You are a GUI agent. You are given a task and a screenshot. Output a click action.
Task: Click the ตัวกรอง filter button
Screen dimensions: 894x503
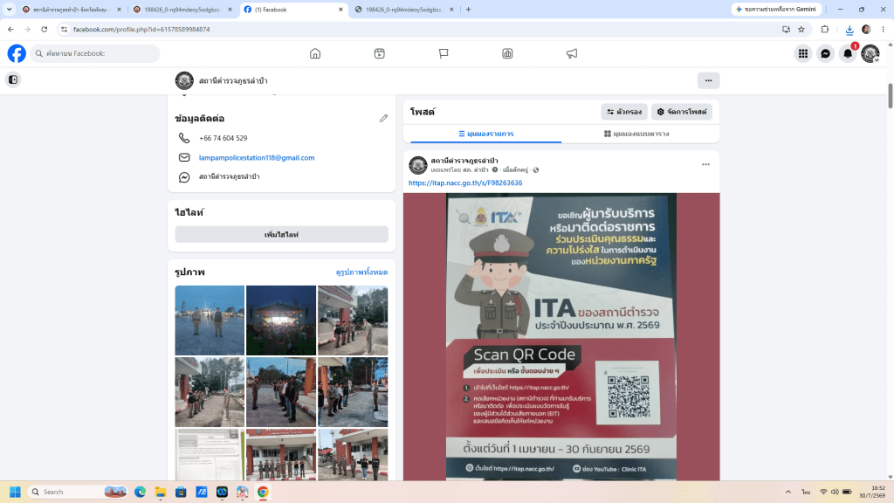tap(624, 112)
